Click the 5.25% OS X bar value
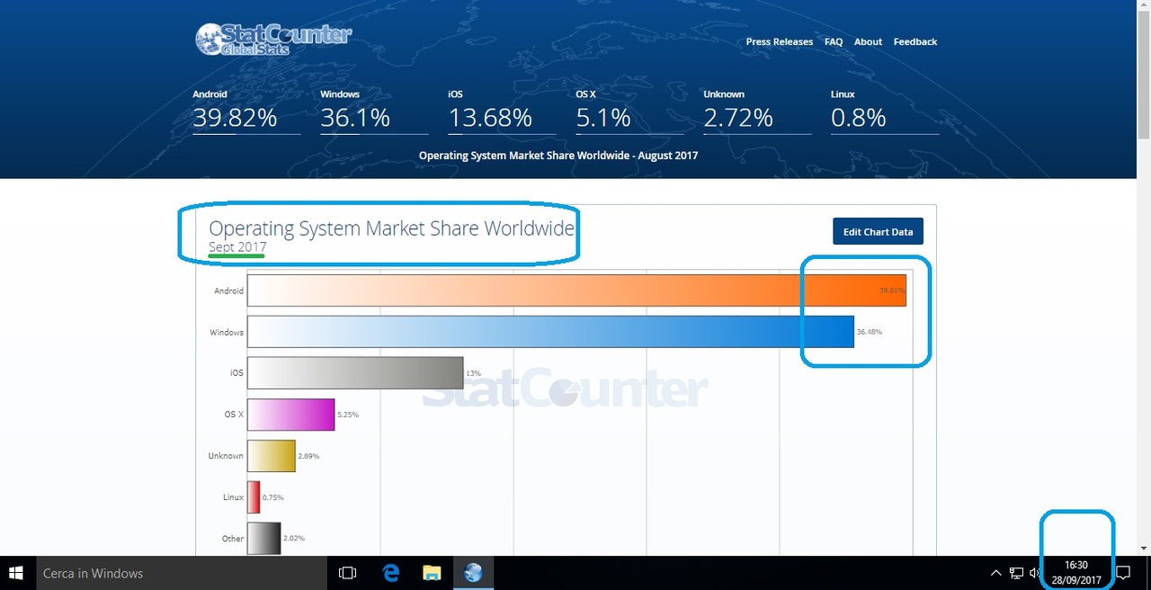The width and height of the screenshot is (1151, 590). point(347,415)
